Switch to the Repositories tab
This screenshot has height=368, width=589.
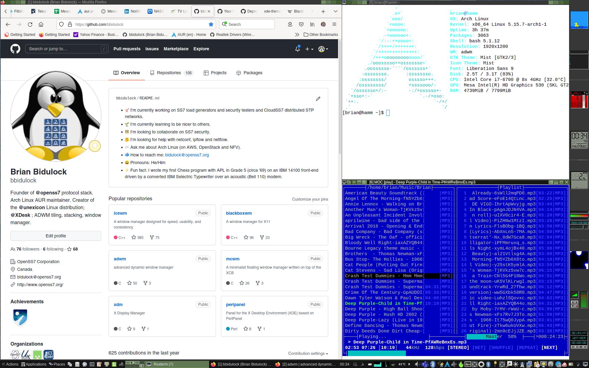169,73
